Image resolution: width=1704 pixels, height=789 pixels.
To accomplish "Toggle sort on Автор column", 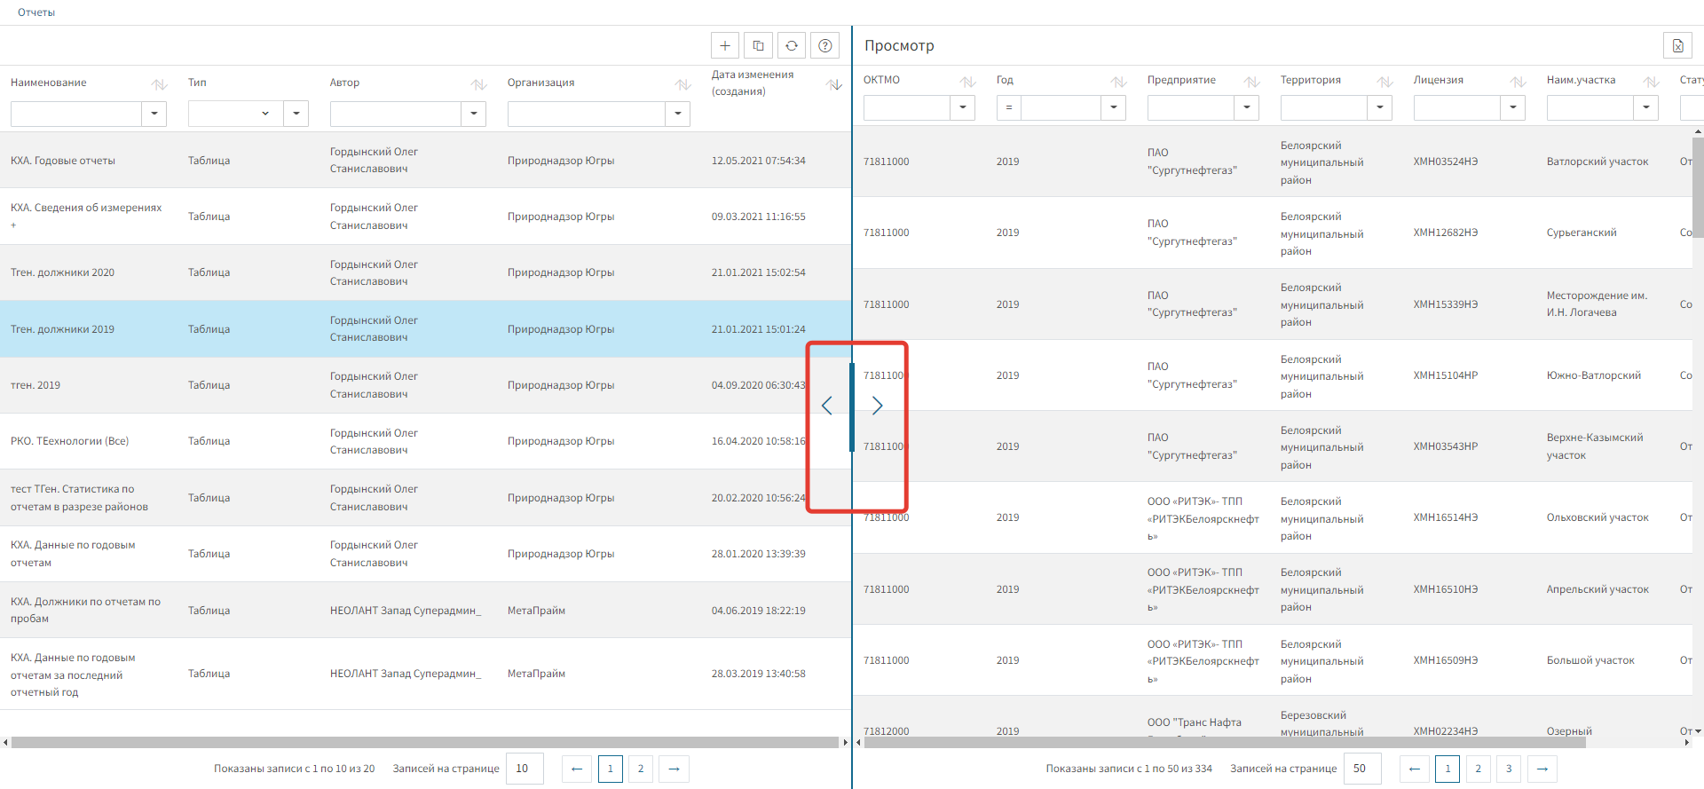I will click(478, 84).
